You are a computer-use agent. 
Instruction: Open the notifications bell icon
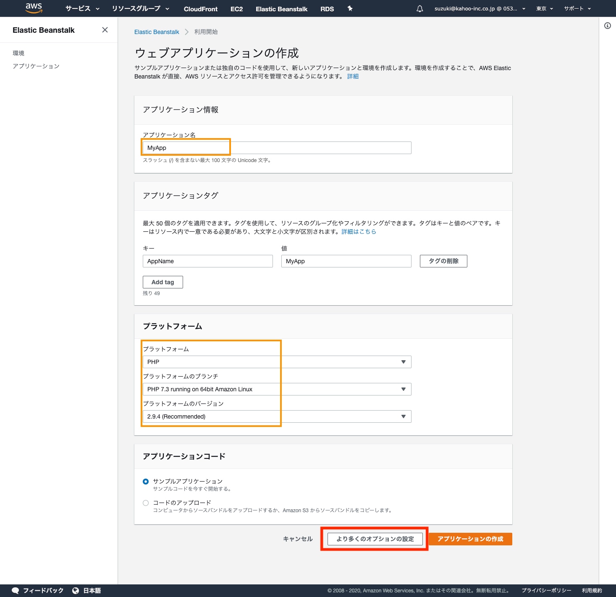[x=419, y=9]
